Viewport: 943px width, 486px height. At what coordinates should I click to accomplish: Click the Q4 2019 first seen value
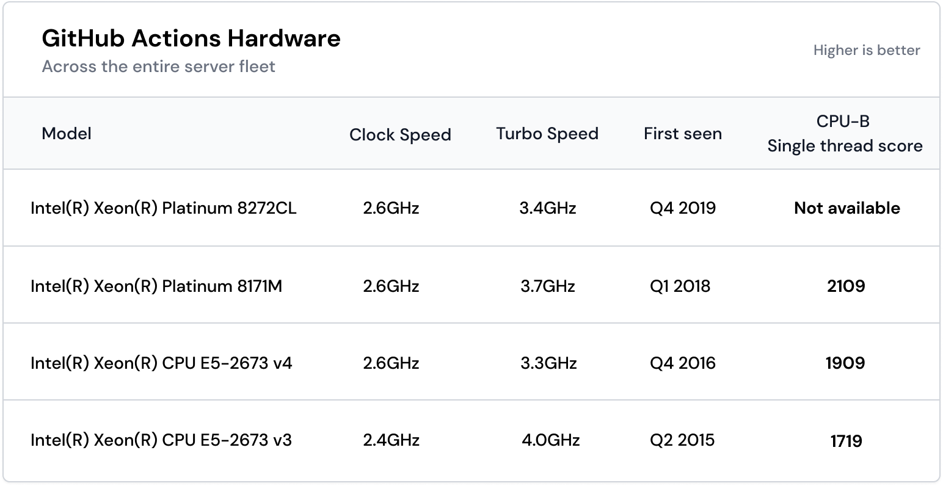click(682, 208)
